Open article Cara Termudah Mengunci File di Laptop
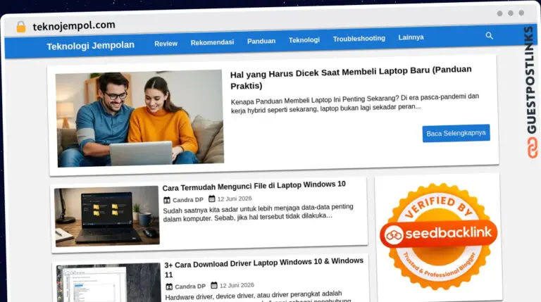The image size is (541, 302). (x=254, y=186)
